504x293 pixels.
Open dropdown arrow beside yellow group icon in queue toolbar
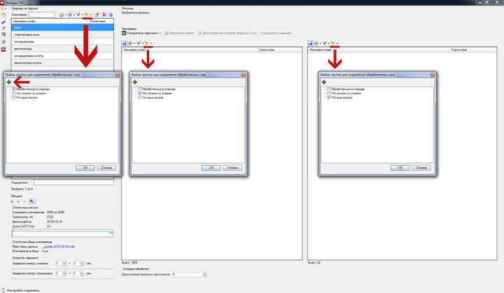point(91,15)
